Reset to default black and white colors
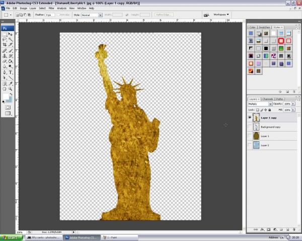This screenshot has height=241, width=302. 4,101
